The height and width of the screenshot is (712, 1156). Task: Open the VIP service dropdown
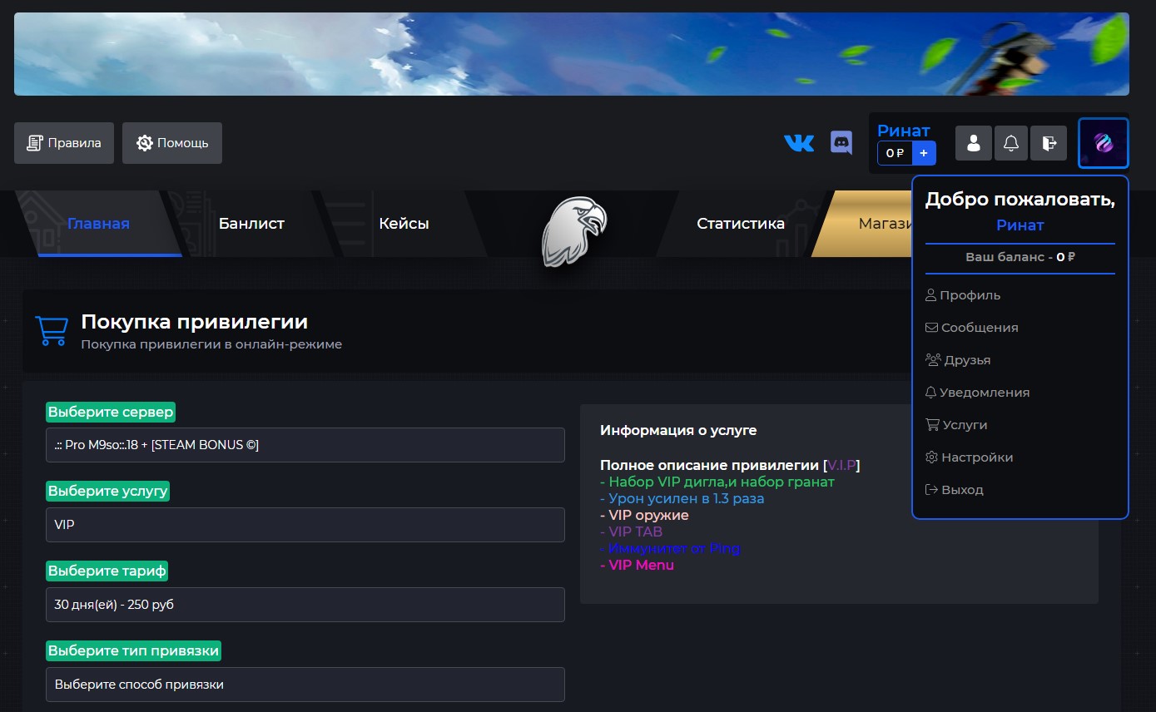coord(305,525)
